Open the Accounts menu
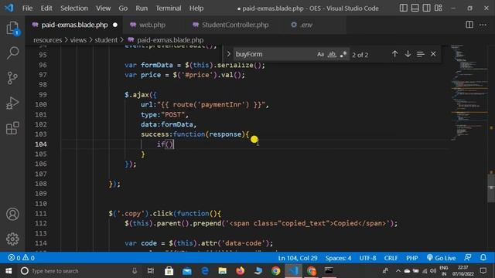 (12, 214)
